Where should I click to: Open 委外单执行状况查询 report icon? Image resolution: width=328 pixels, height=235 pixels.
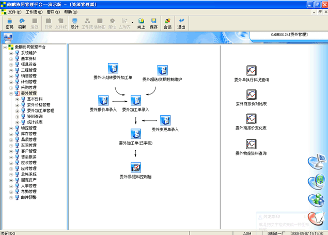(252, 70)
